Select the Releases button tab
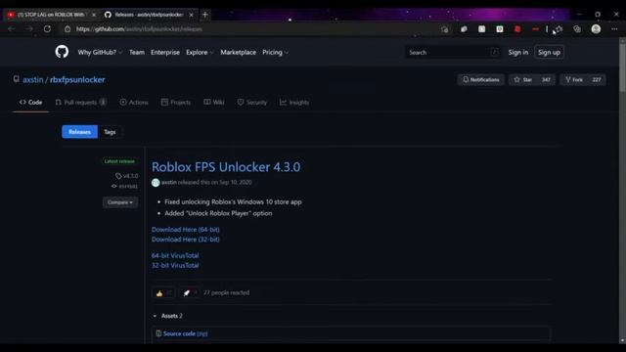626x352 pixels. [x=79, y=132]
